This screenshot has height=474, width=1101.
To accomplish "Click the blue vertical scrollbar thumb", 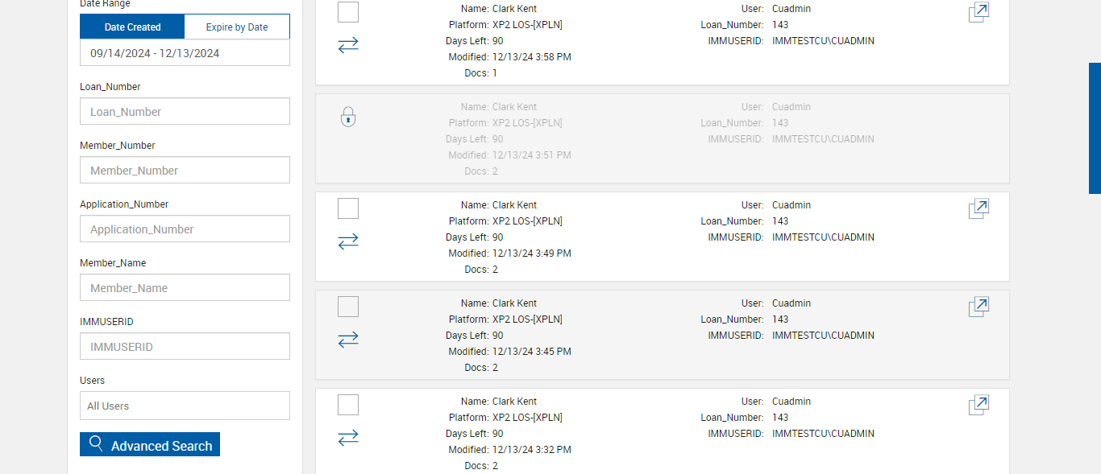I will [x=1095, y=128].
